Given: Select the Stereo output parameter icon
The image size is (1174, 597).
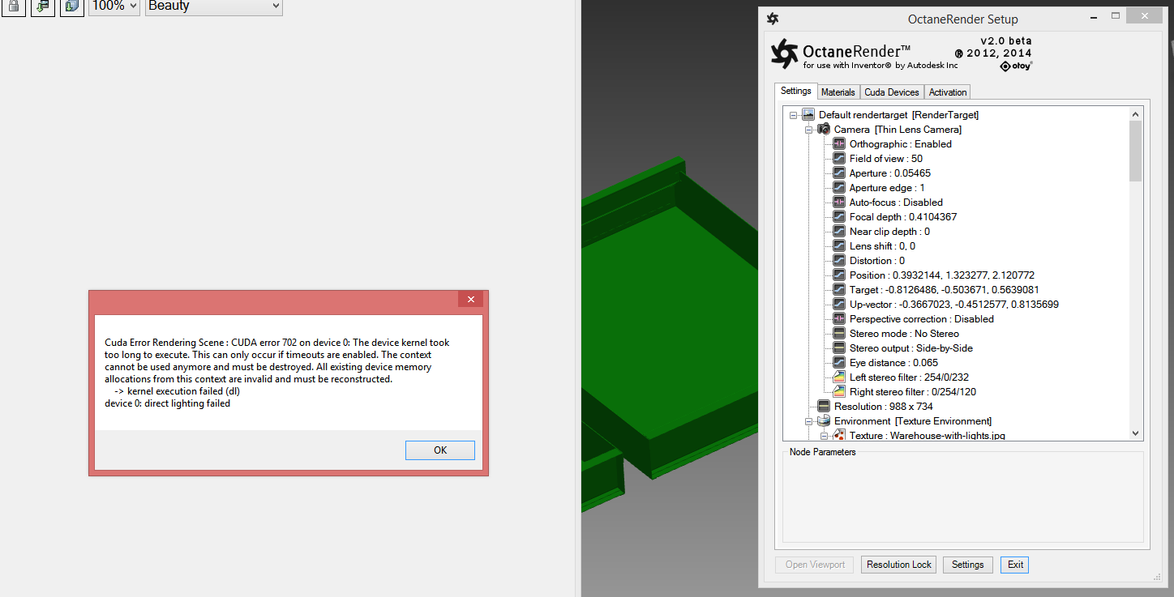Looking at the screenshot, I should (839, 348).
